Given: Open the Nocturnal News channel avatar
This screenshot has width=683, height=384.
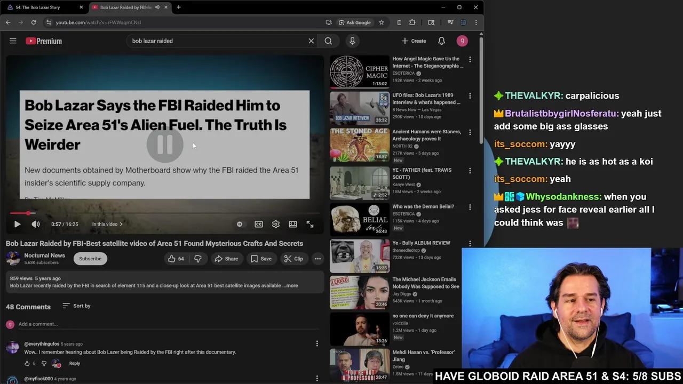Looking at the screenshot, I should tap(13, 259).
